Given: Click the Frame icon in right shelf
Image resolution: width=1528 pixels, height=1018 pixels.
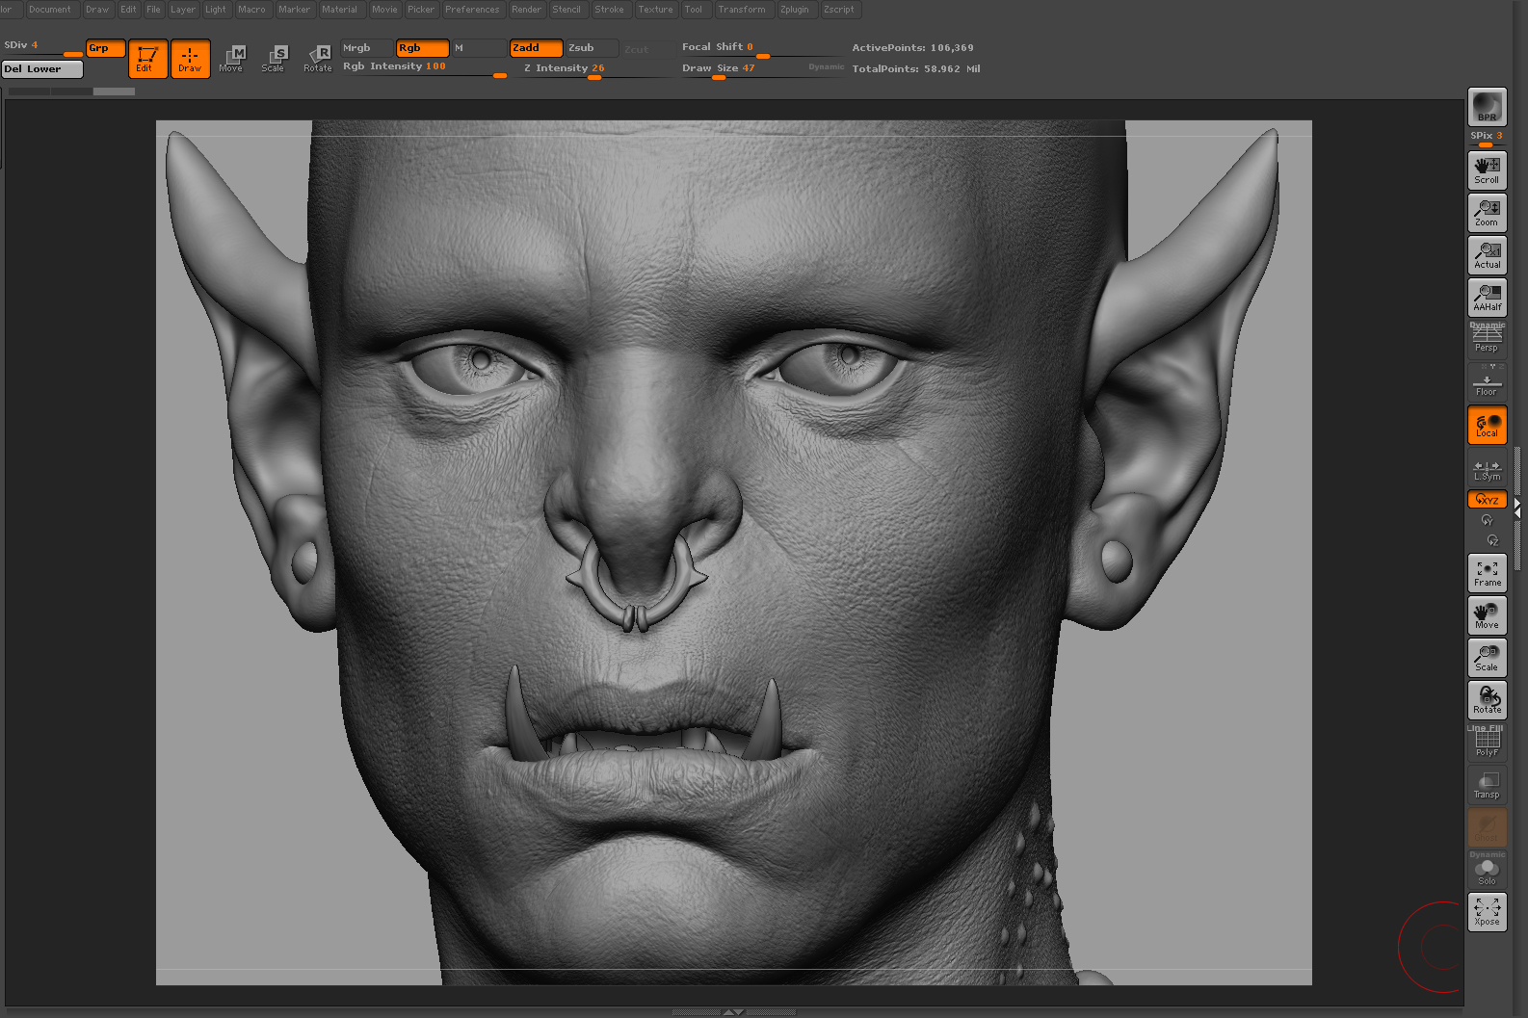Looking at the screenshot, I should 1487,573.
